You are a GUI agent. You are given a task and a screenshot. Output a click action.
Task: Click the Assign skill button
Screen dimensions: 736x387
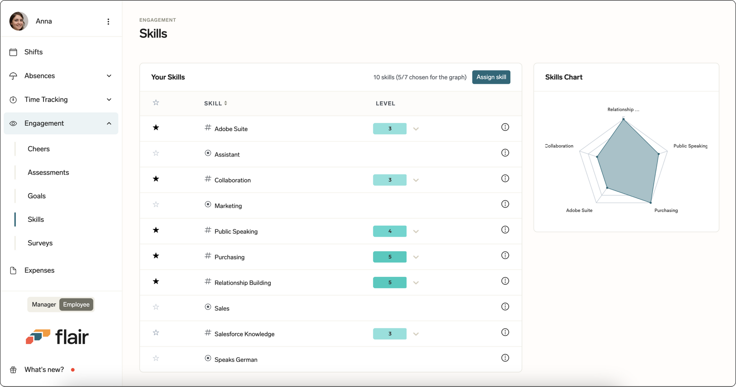click(491, 77)
